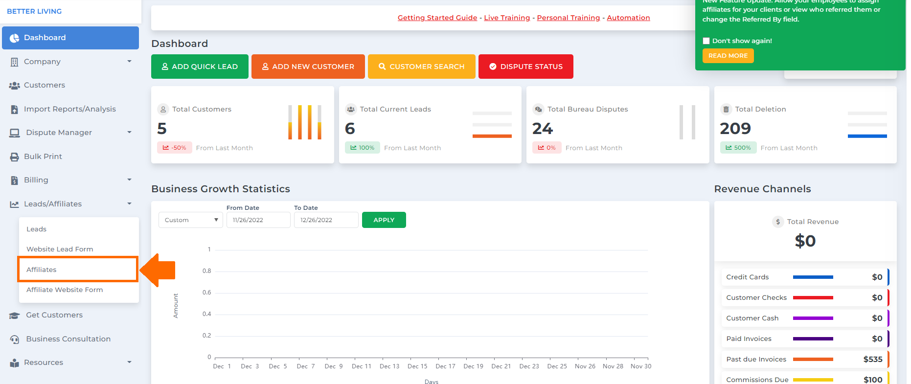Open the Personal Training link
This screenshot has width=911, height=384.
coord(569,18)
